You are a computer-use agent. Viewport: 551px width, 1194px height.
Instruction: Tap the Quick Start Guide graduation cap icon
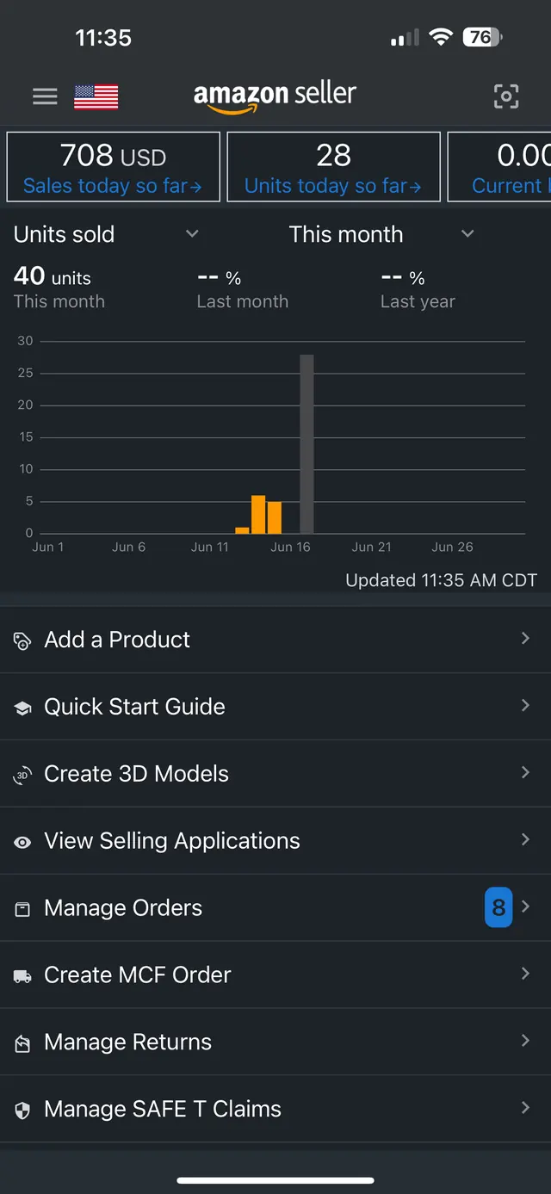(22, 708)
